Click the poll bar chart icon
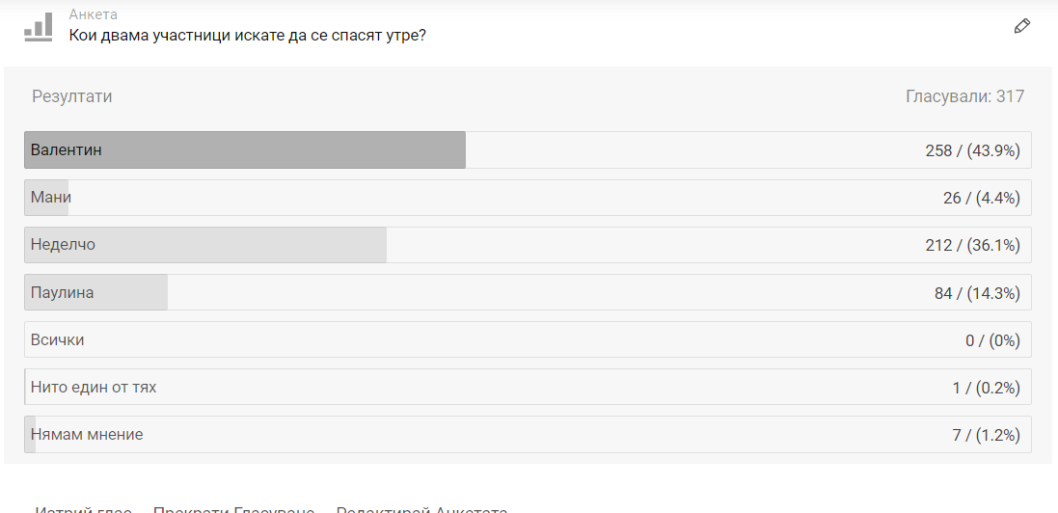The image size is (1058, 513). [x=39, y=26]
